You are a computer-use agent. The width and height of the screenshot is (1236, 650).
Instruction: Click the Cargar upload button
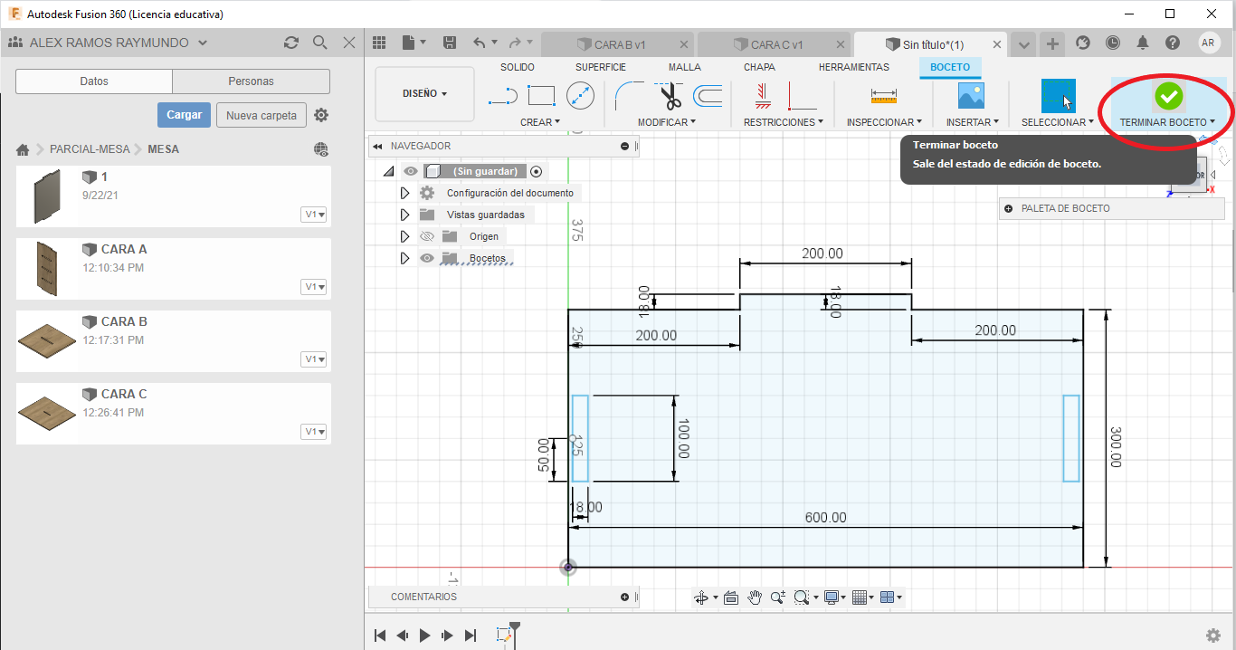pyautogui.click(x=185, y=115)
